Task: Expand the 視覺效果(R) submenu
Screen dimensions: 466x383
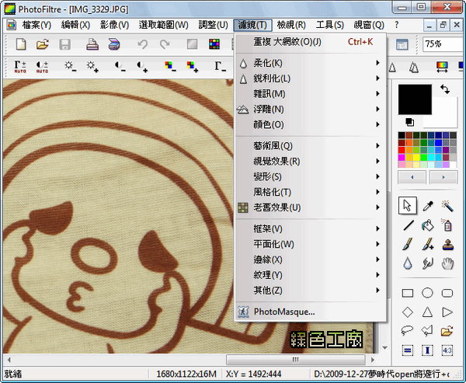Action: pyautogui.click(x=310, y=162)
